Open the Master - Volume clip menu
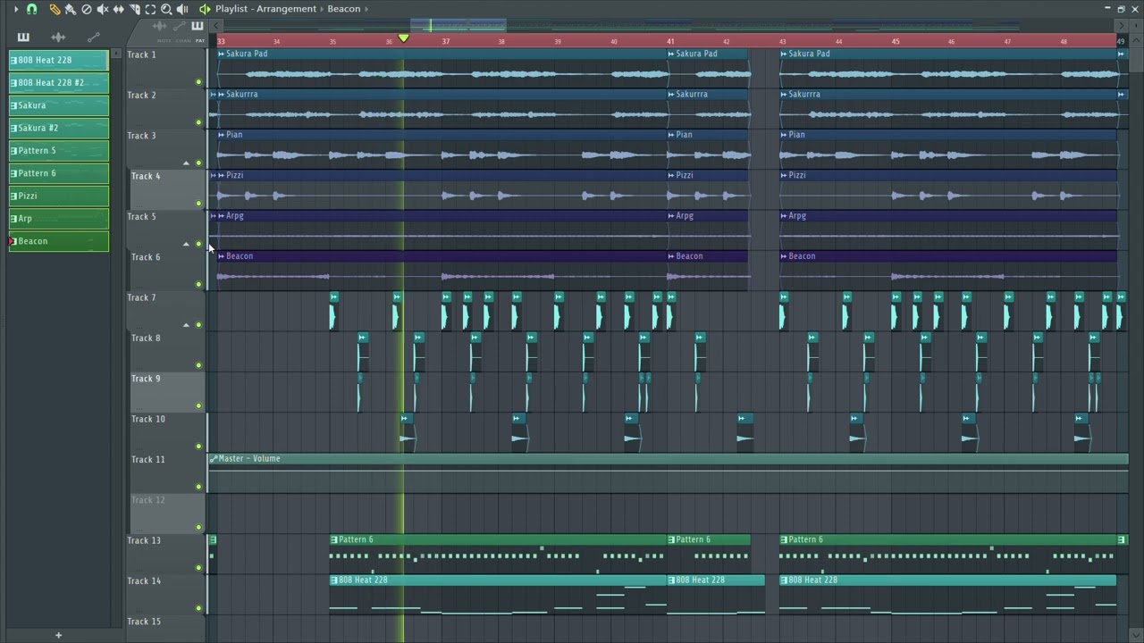1144x643 pixels. (x=214, y=459)
